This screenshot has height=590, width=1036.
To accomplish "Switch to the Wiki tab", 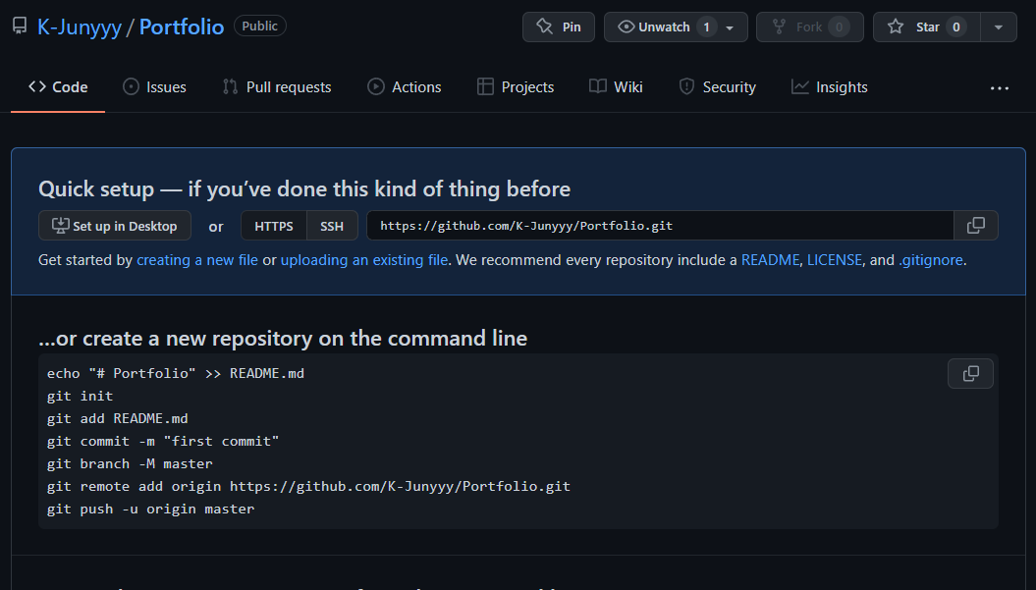I will pos(616,87).
